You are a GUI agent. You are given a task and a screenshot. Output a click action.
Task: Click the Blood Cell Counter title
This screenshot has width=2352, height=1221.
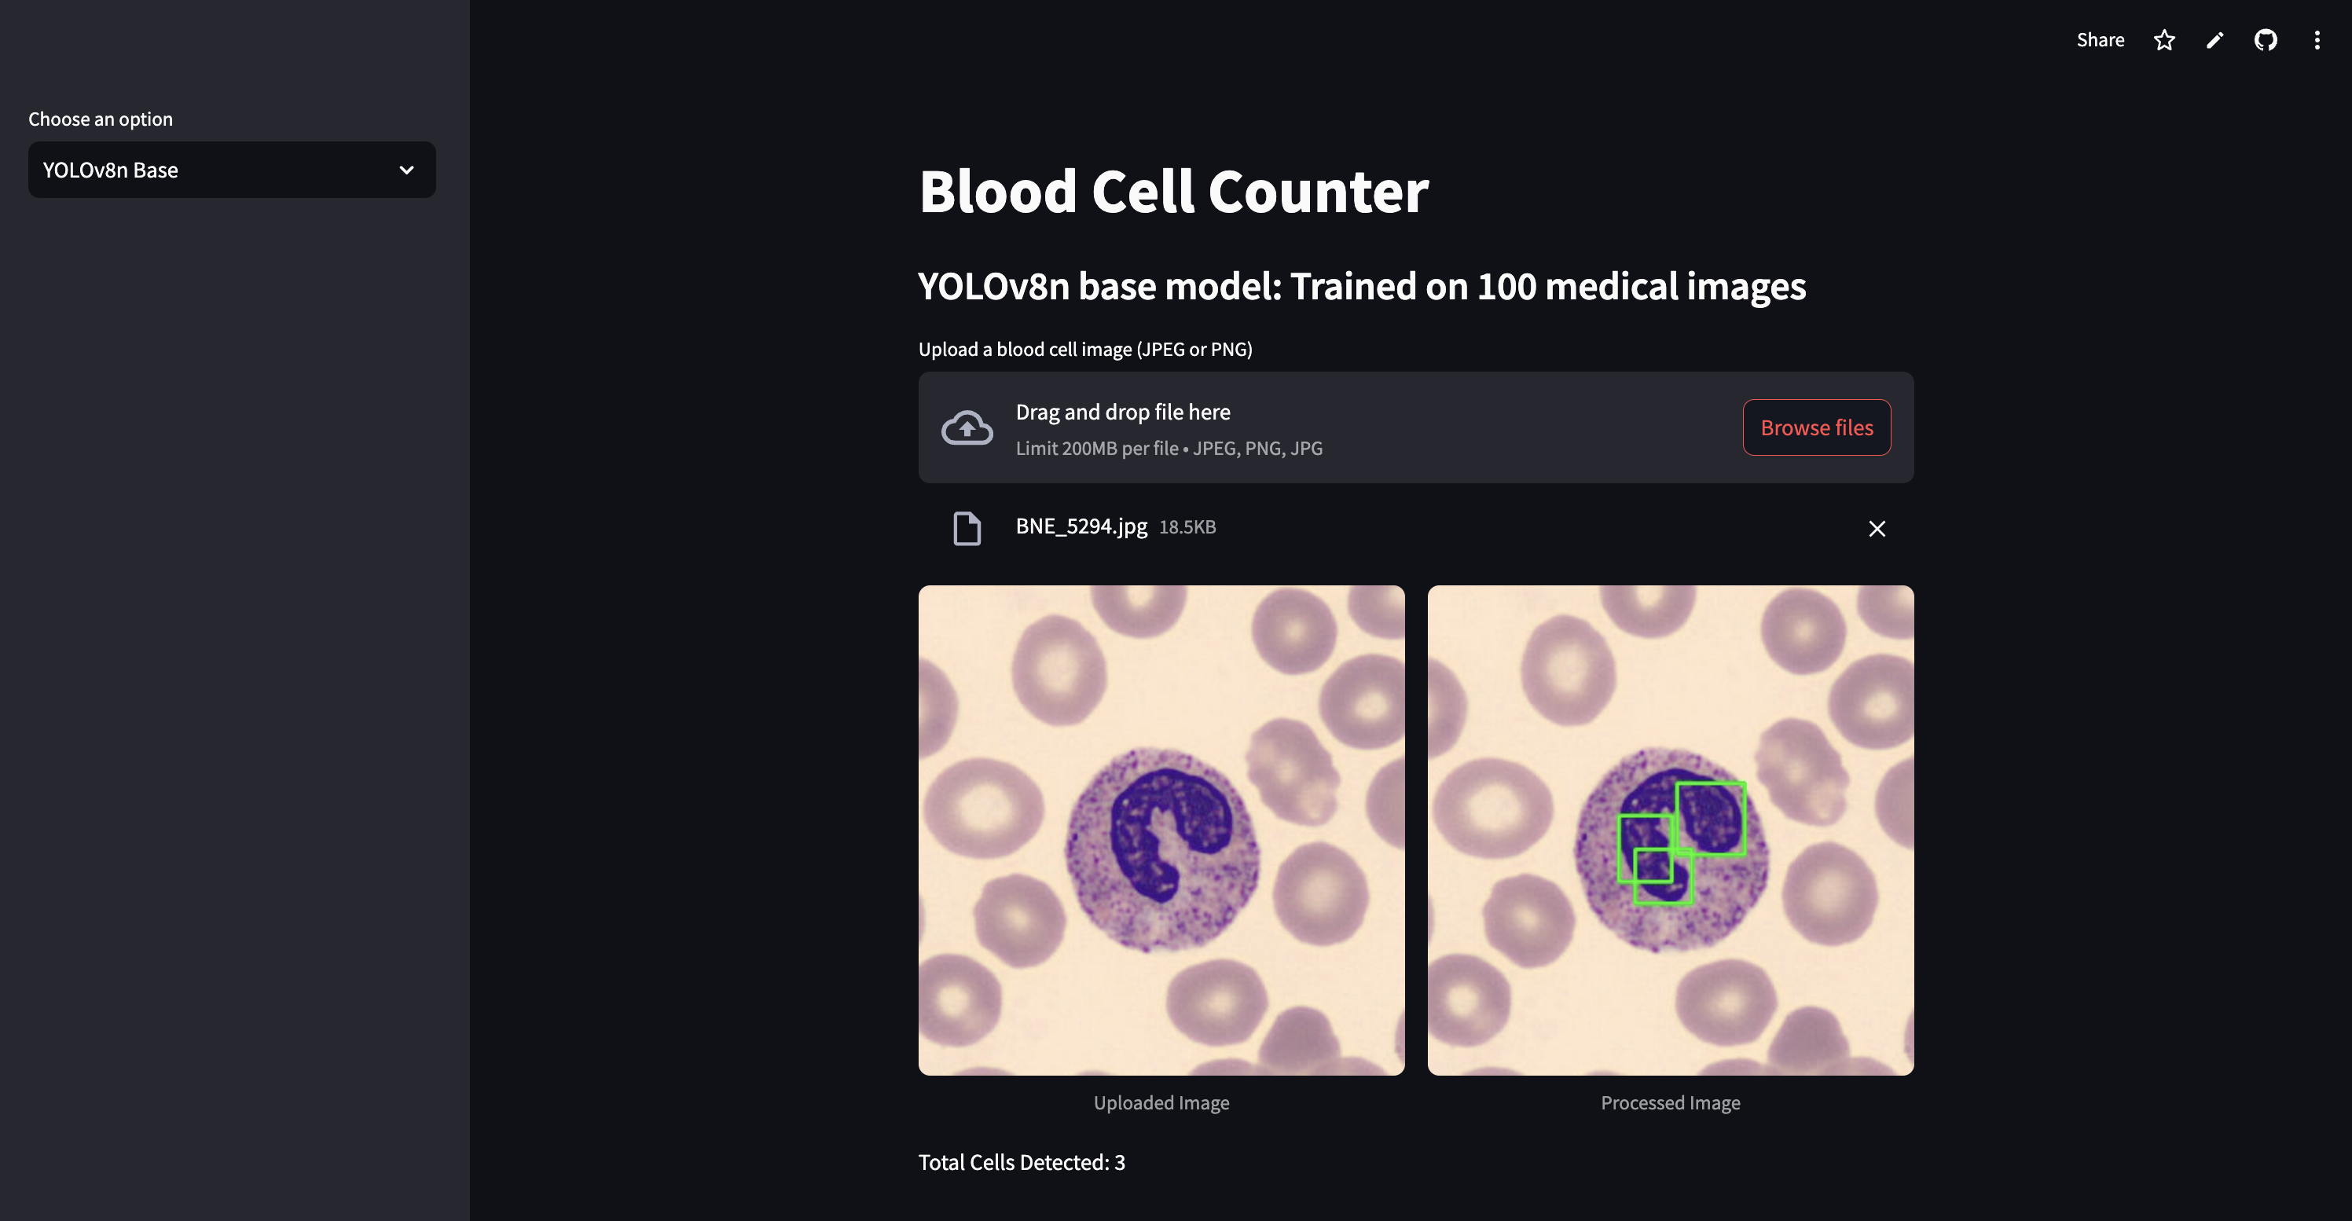point(1173,192)
